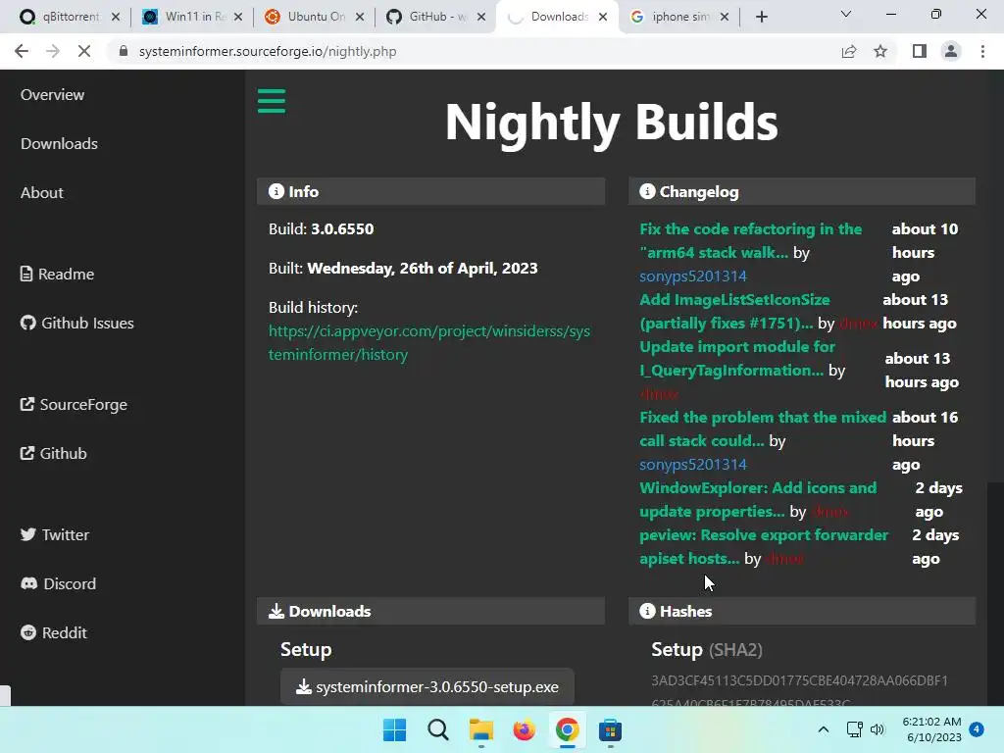Screen dimensions: 1004x753
Task: Click the network tray icon
Action: (854, 729)
